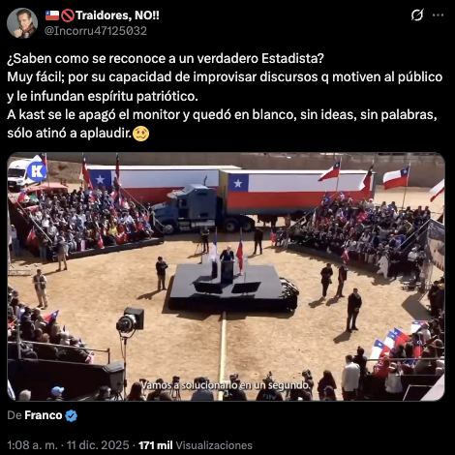Play the embedded rally video
Image resolution: width=455 pixels, height=455 pixels.
(226, 277)
